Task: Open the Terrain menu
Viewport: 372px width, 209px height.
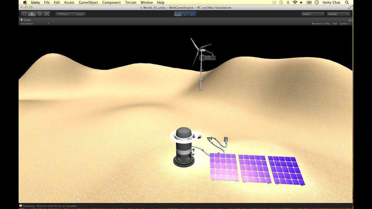Action: [130, 2]
